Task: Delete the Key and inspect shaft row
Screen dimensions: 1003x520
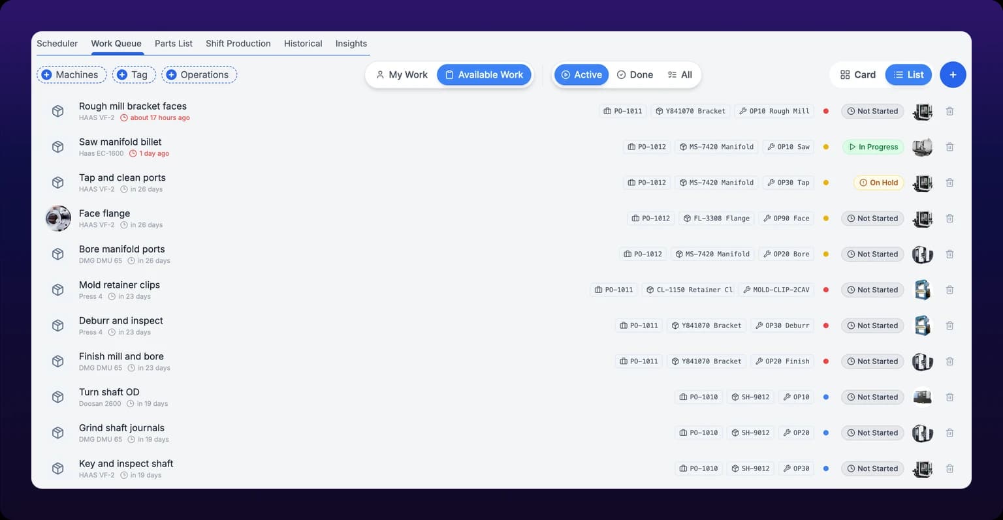Action: click(x=949, y=468)
